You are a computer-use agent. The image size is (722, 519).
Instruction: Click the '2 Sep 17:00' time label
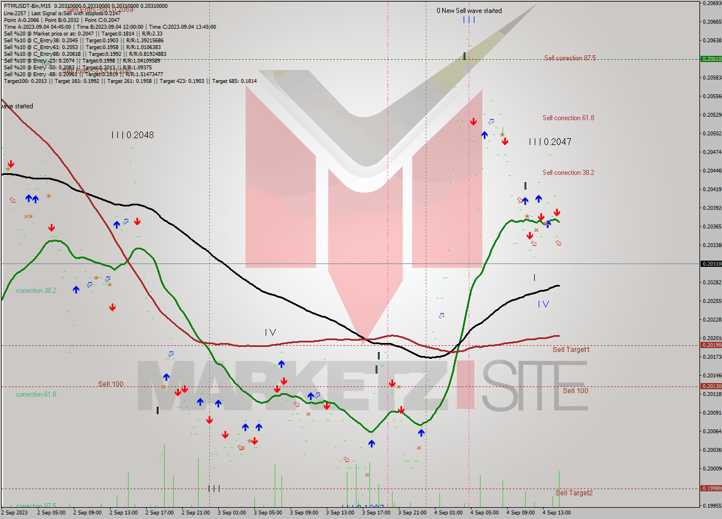159,513
